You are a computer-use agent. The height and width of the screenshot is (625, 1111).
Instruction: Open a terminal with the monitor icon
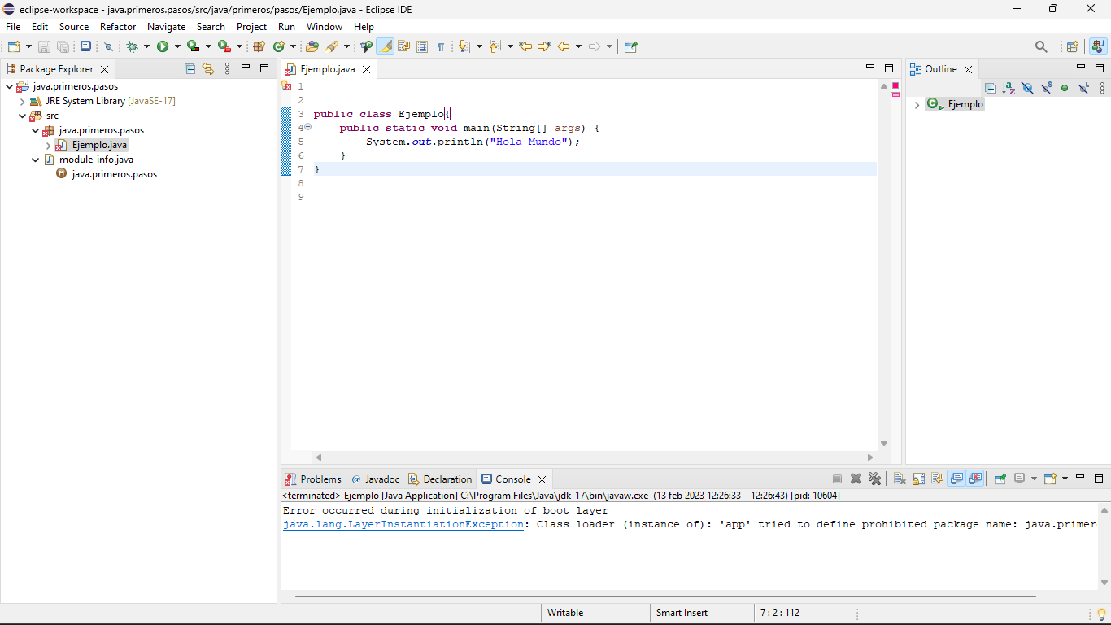click(85, 46)
